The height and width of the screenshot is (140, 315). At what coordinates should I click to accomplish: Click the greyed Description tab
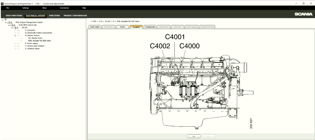pos(109,27)
